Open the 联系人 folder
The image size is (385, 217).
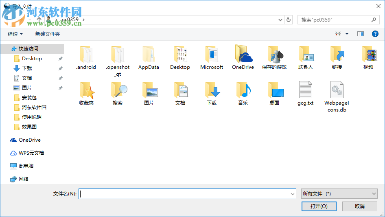click(x=306, y=58)
